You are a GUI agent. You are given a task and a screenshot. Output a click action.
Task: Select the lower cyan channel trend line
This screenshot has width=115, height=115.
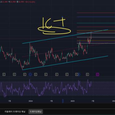[65, 63]
